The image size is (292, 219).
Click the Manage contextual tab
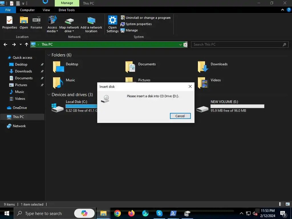pos(67,3)
